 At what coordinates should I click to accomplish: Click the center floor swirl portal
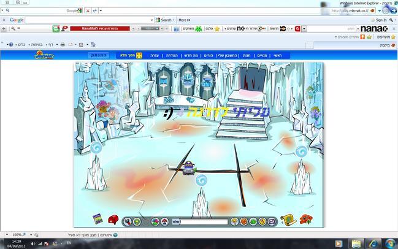[202, 180]
